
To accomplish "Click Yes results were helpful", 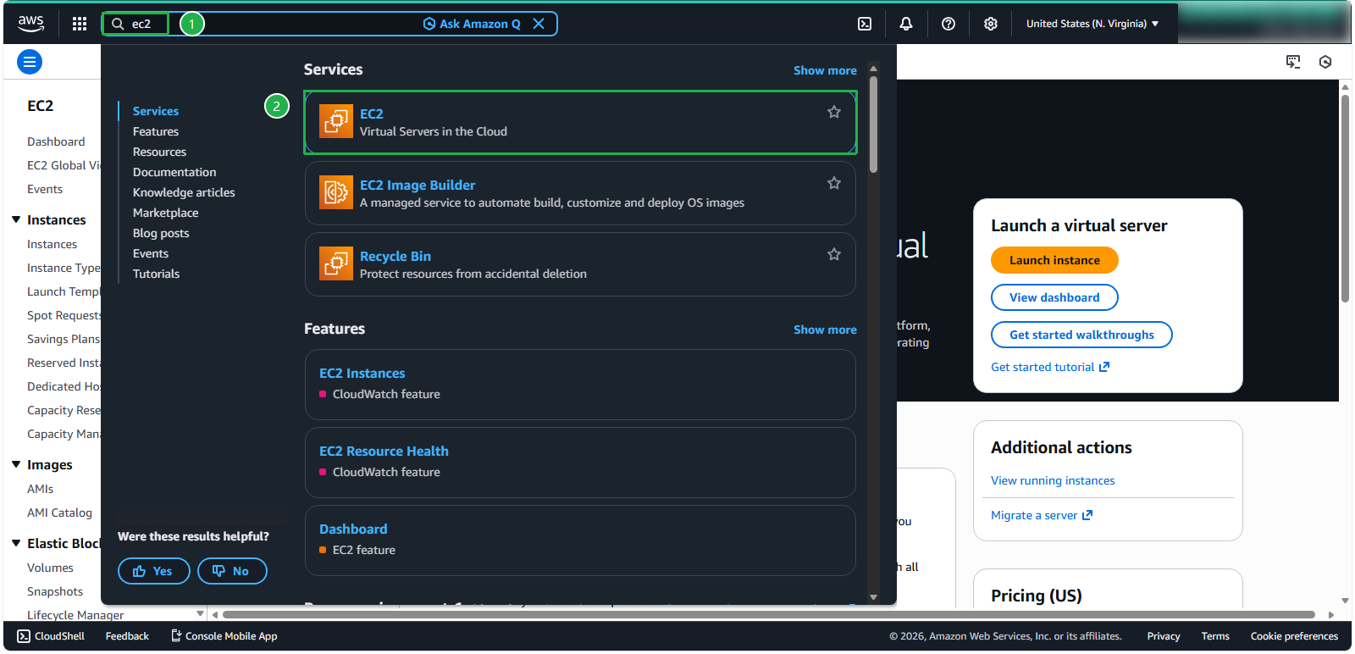I will pyautogui.click(x=153, y=571).
